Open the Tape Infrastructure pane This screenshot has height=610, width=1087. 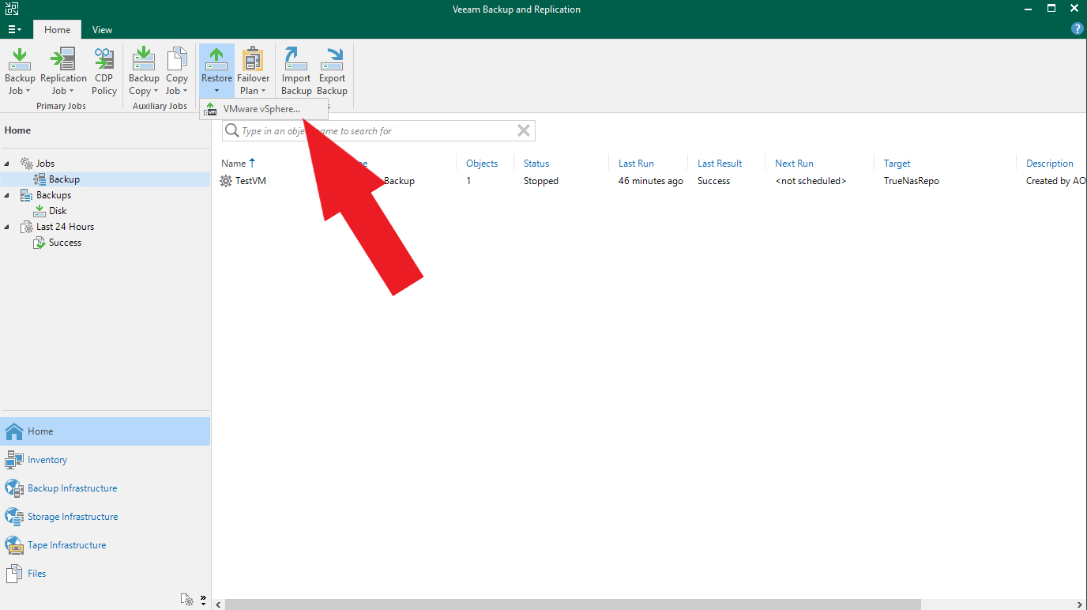[x=105, y=545]
